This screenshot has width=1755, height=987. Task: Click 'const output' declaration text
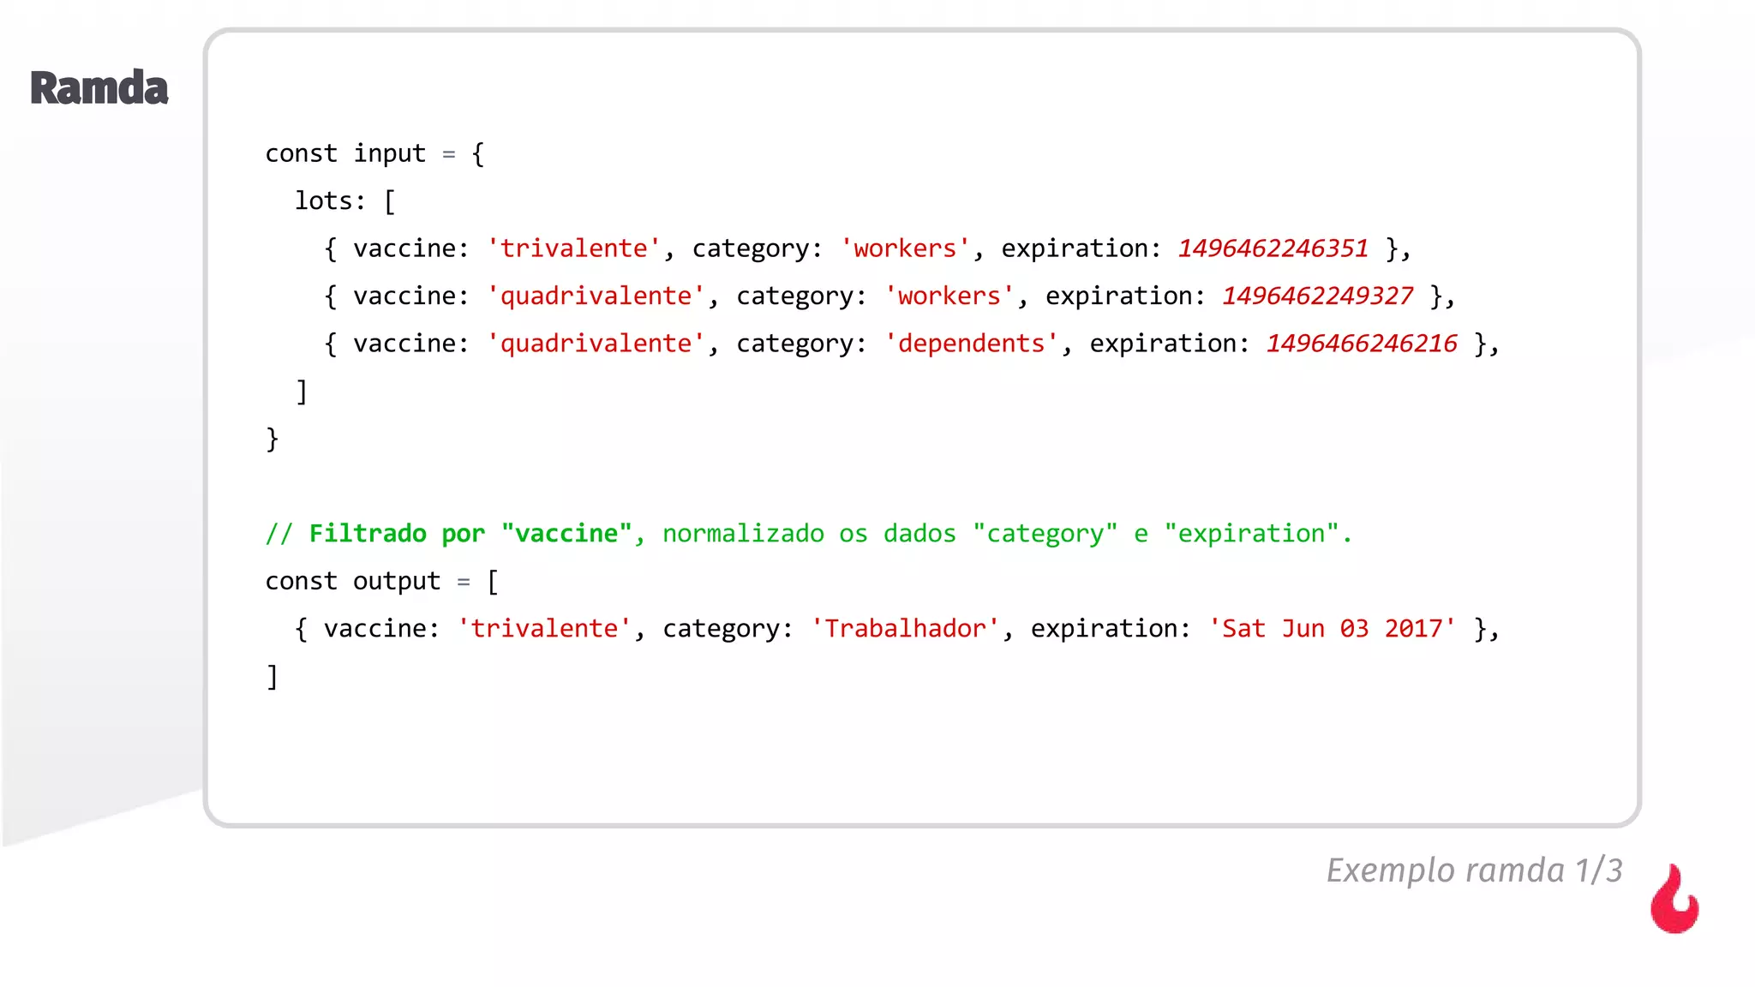[x=352, y=581]
